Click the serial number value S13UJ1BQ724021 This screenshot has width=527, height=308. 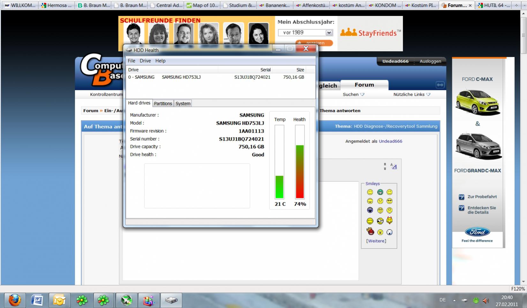[x=242, y=139]
